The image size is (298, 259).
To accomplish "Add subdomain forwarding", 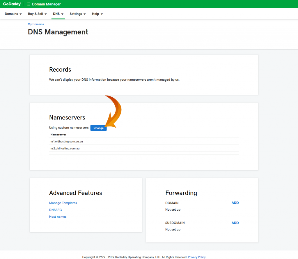I will click(235, 223).
